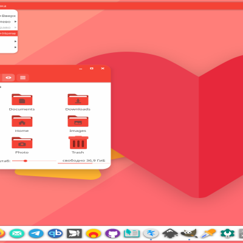243x243 pixels.
Task: Choose the 'Вверх' context menu entry
Action: (8, 16)
